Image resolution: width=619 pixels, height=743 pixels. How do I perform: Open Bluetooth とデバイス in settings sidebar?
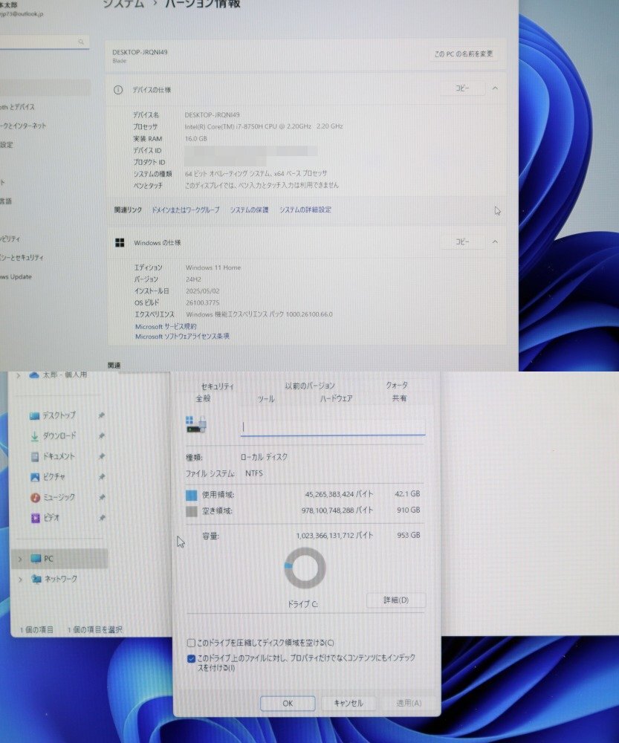[x=18, y=106]
